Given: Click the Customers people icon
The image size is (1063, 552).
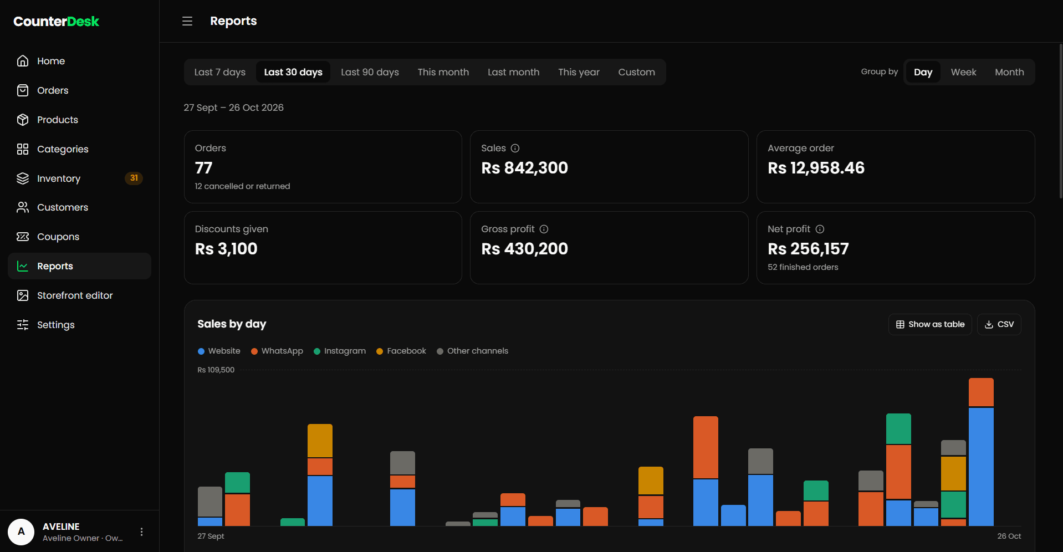Looking at the screenshot, I should [23, 207].
